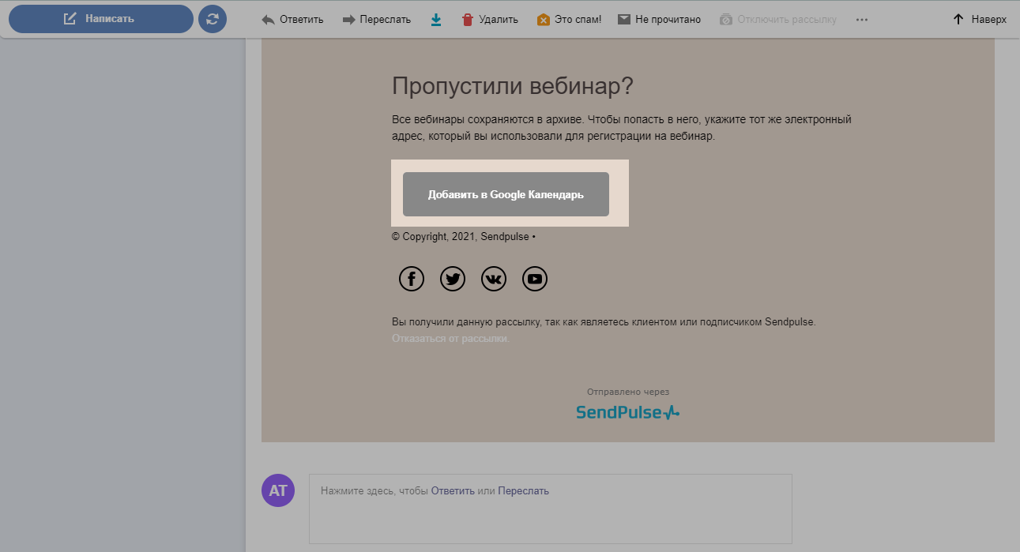
Task: Click the VK social icon
Action: [494, 279]
